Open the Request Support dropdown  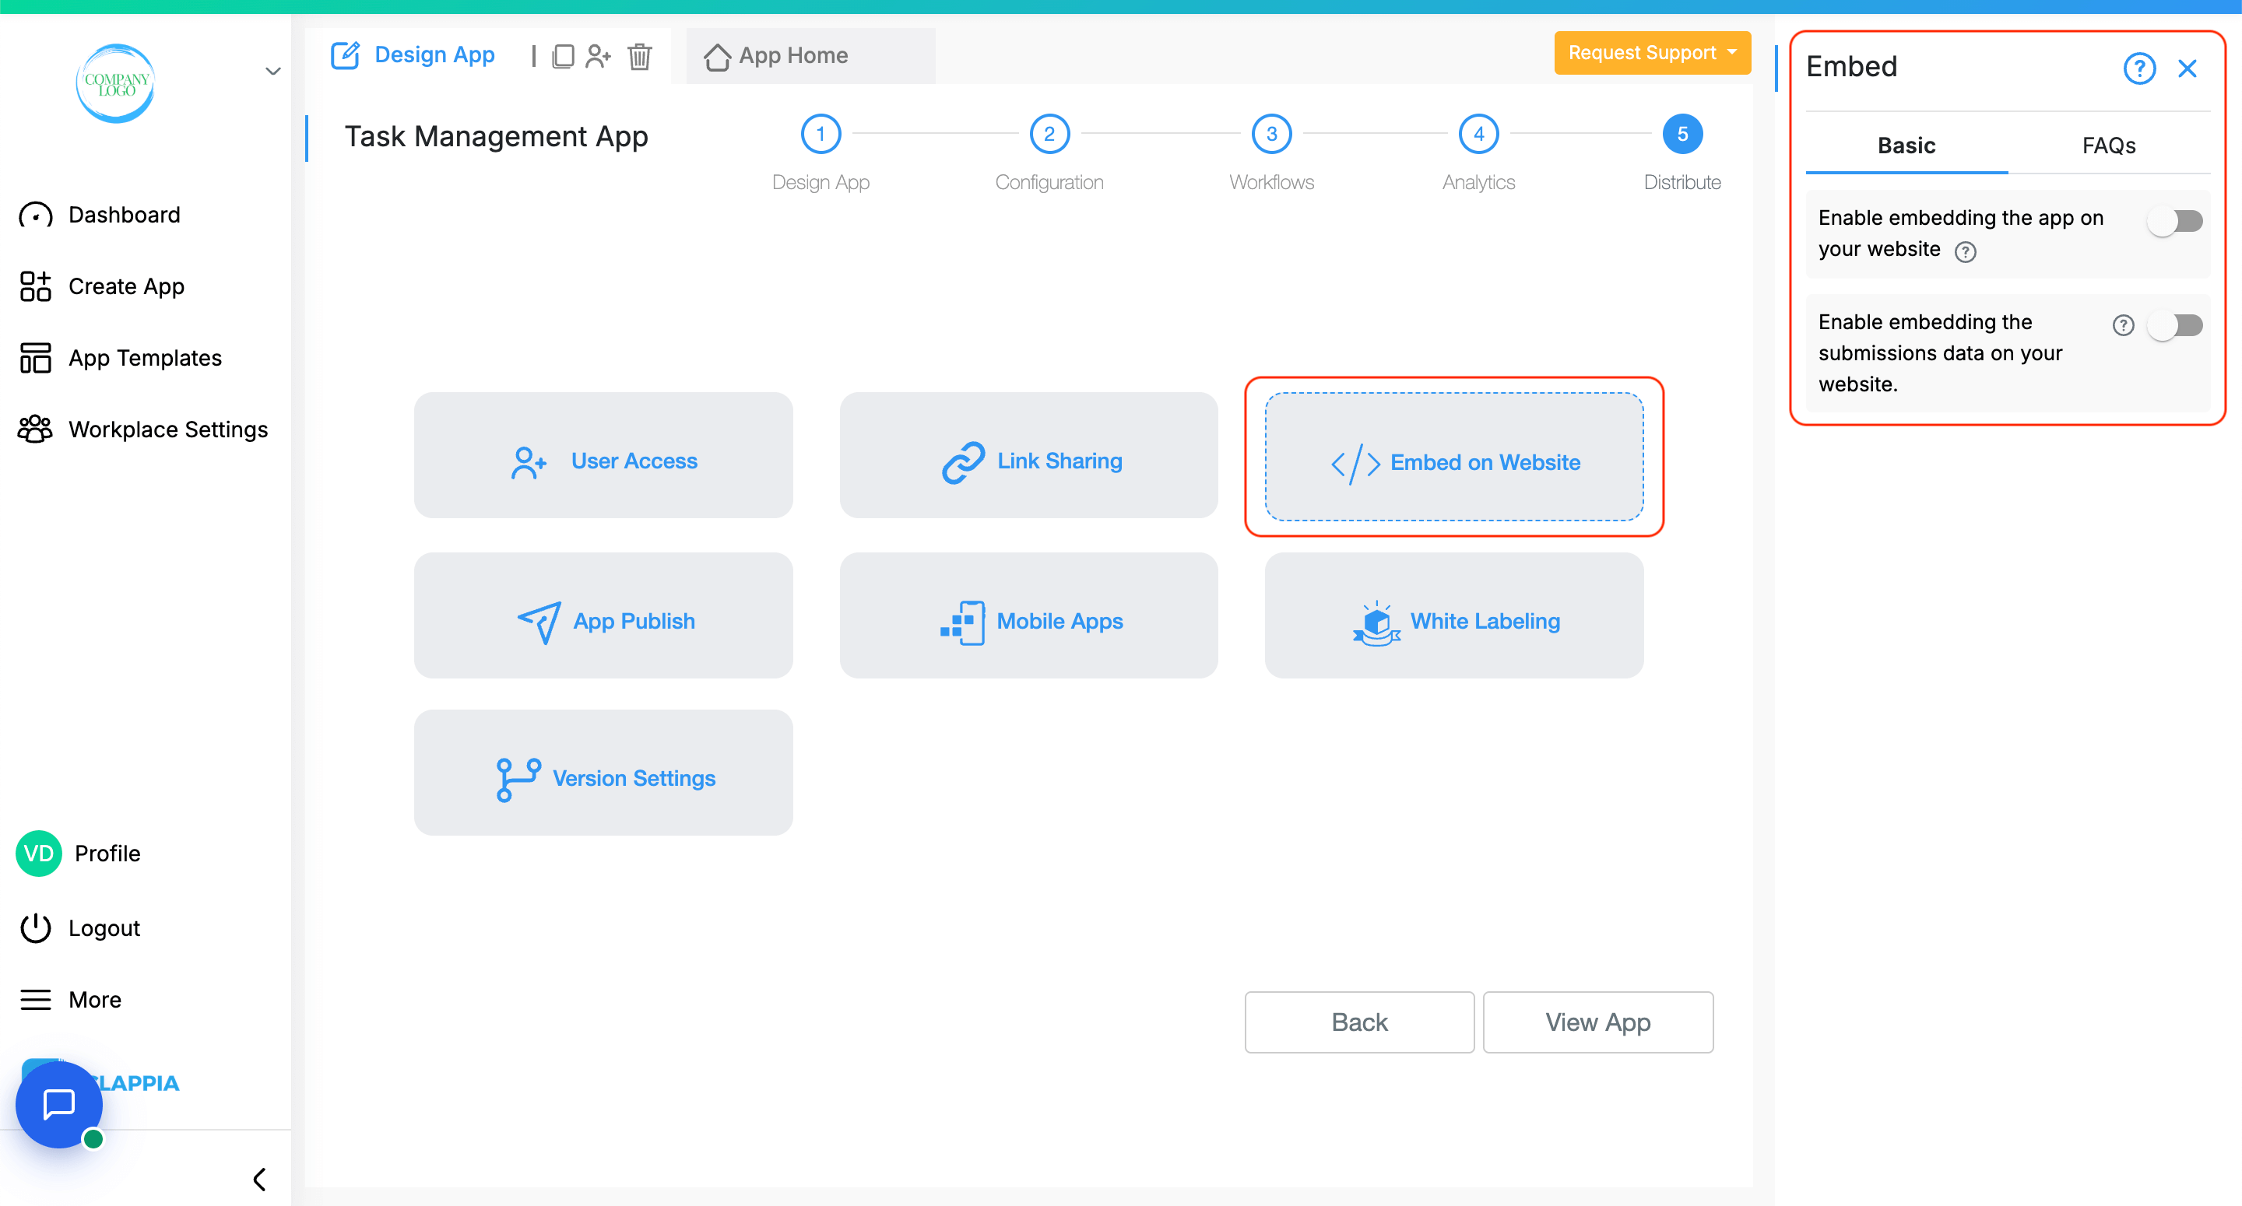(x=1652, y=53)
